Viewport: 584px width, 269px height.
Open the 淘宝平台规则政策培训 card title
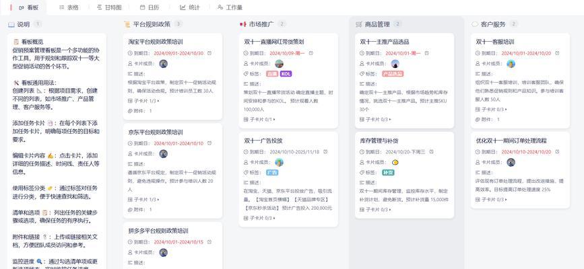pyautogui.click(x=156, y=42)
